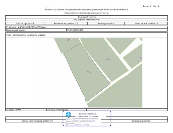Click the 'Действителен' validity period line in the stamp
The image size is (173, 133).
click(78, 125)
